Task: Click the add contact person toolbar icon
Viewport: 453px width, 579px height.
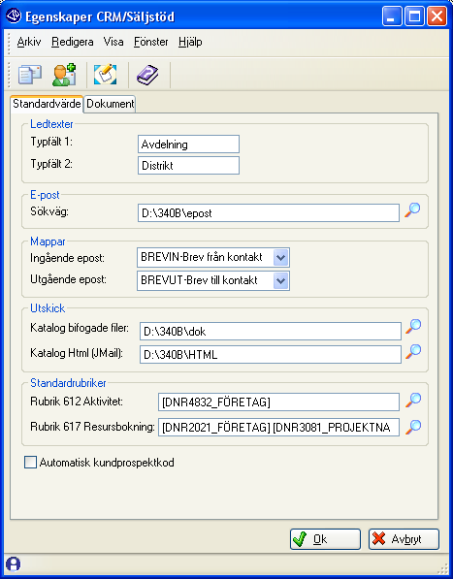Action: [x=64, y=75]
